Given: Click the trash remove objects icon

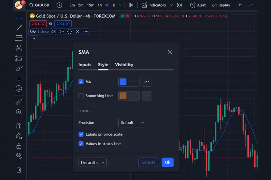Looking at the screenshot, I should (x=19, y=170).
